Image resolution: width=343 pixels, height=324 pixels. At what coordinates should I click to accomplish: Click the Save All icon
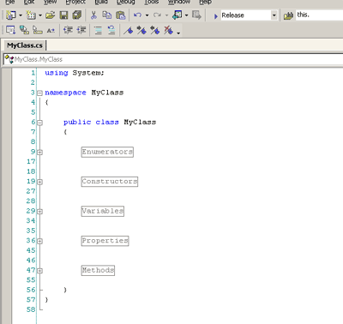coord(76,15)
